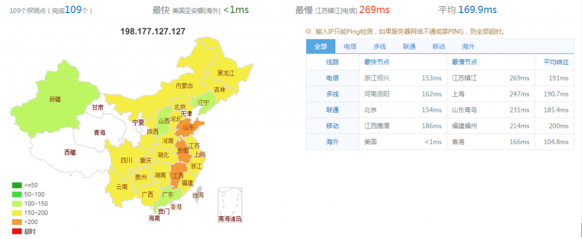This screenshot has width=582, height=239.
Task: Open the 海外 tab
Action: click(x=468, y=47)
